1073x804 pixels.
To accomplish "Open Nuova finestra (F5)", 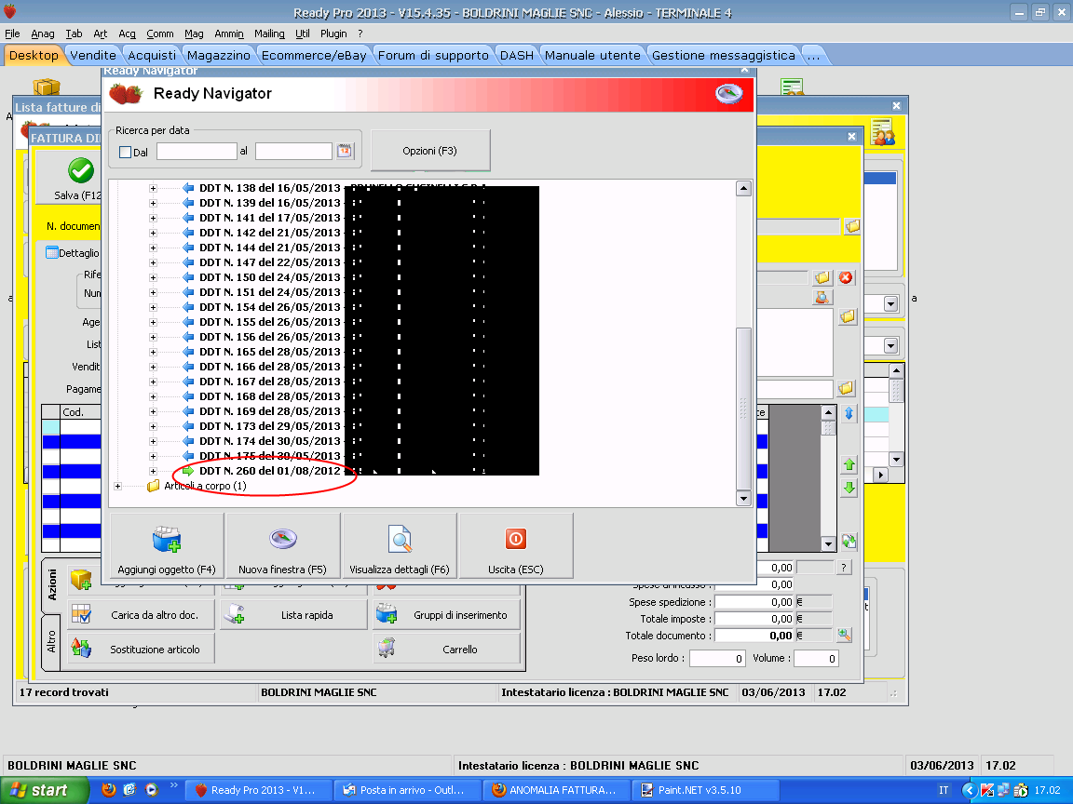I will 282,546.
